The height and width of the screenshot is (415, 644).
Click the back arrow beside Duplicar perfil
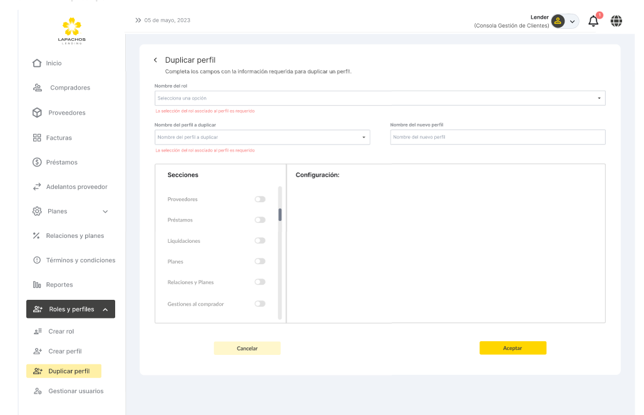click(x=156, y=60)
